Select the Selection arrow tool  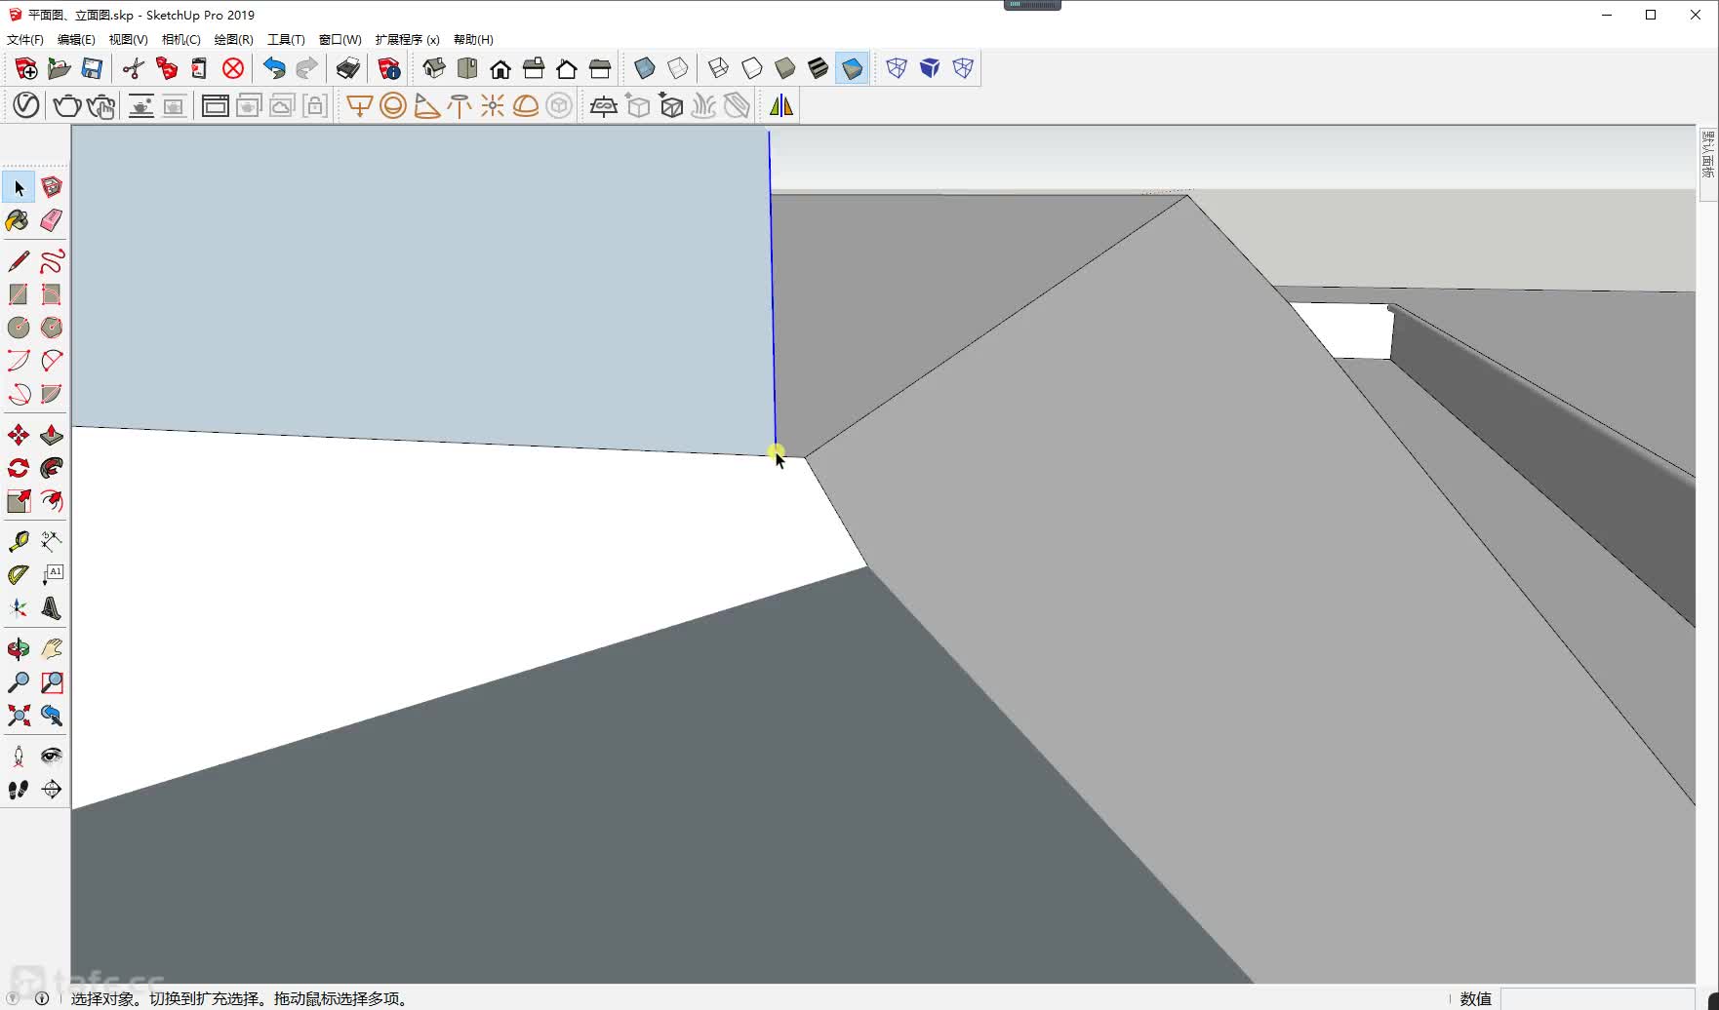click(x=19, y=187)
